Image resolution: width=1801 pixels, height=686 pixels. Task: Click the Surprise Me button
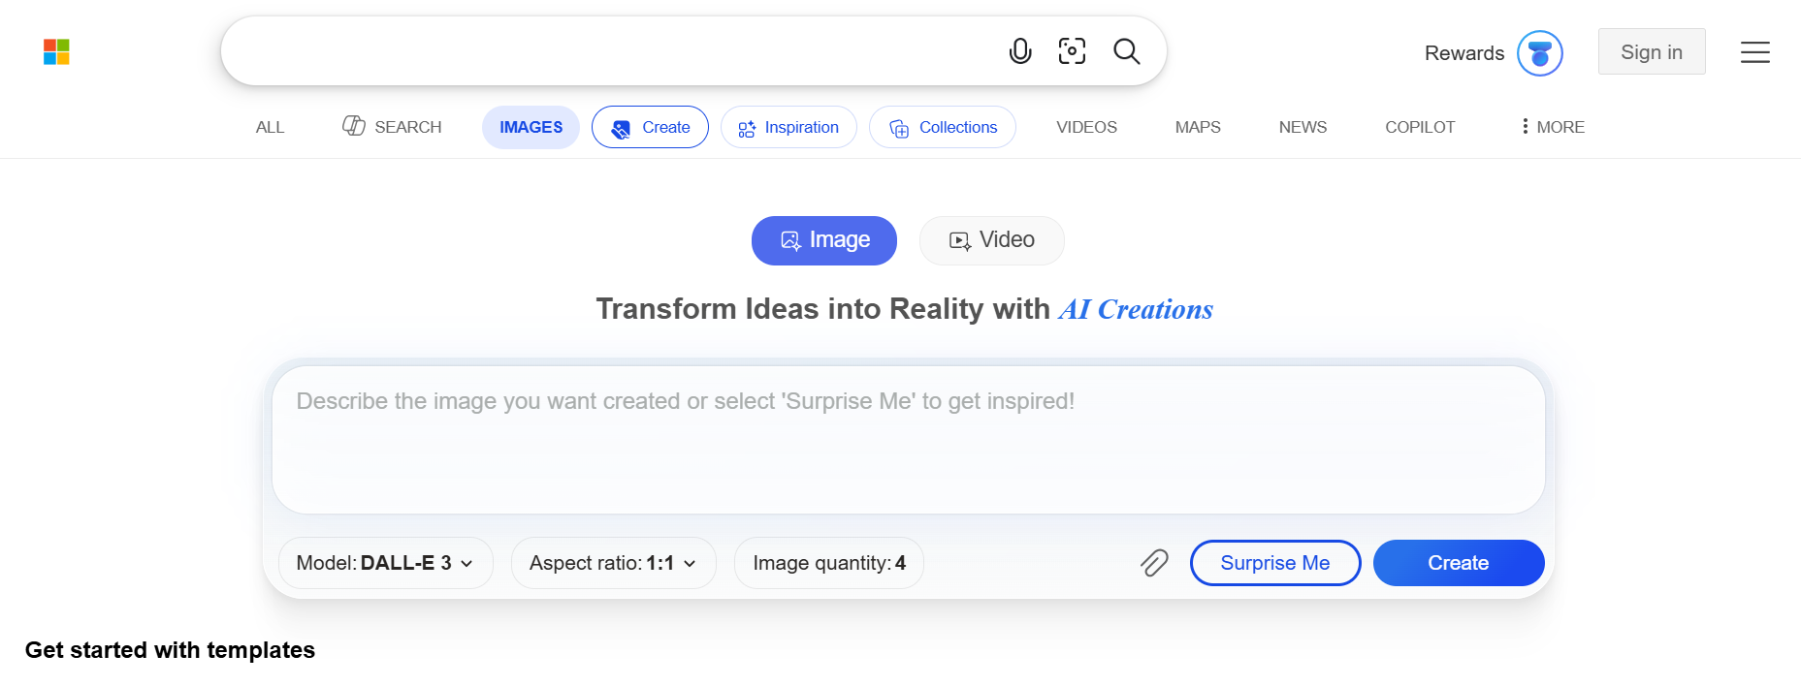(1275, 563)
